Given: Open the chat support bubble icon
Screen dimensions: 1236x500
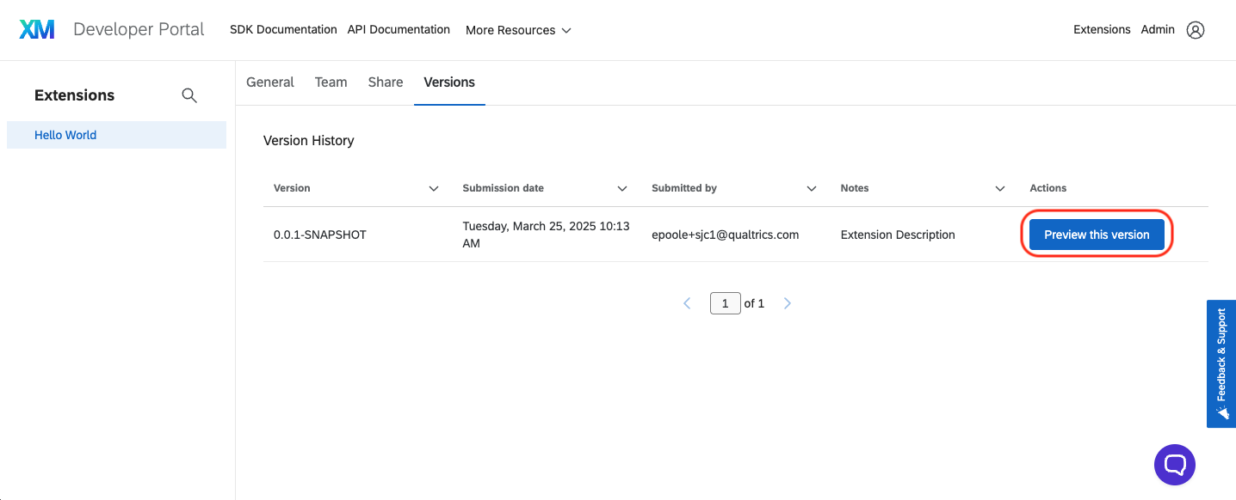Looking at the screenshot, I should pyautogui.click(x=1175, y=465).
